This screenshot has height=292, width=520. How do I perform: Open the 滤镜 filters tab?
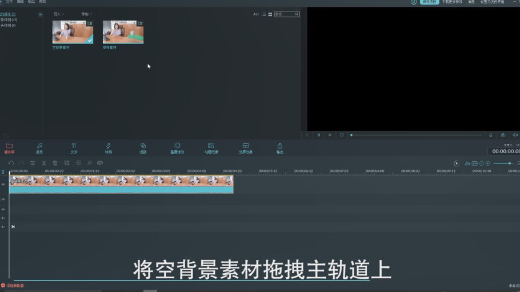(143, 149)
